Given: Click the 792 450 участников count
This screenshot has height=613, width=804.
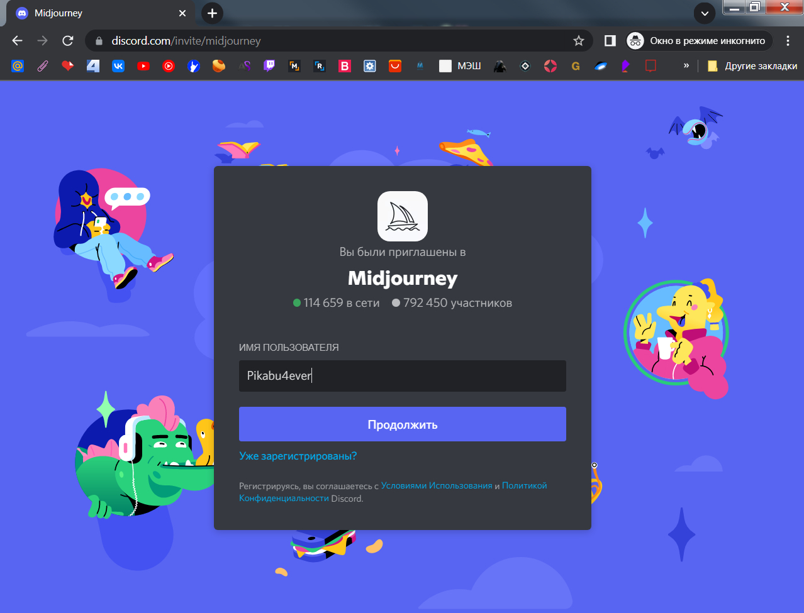Looking at the screenshot, I should (452, 303).
